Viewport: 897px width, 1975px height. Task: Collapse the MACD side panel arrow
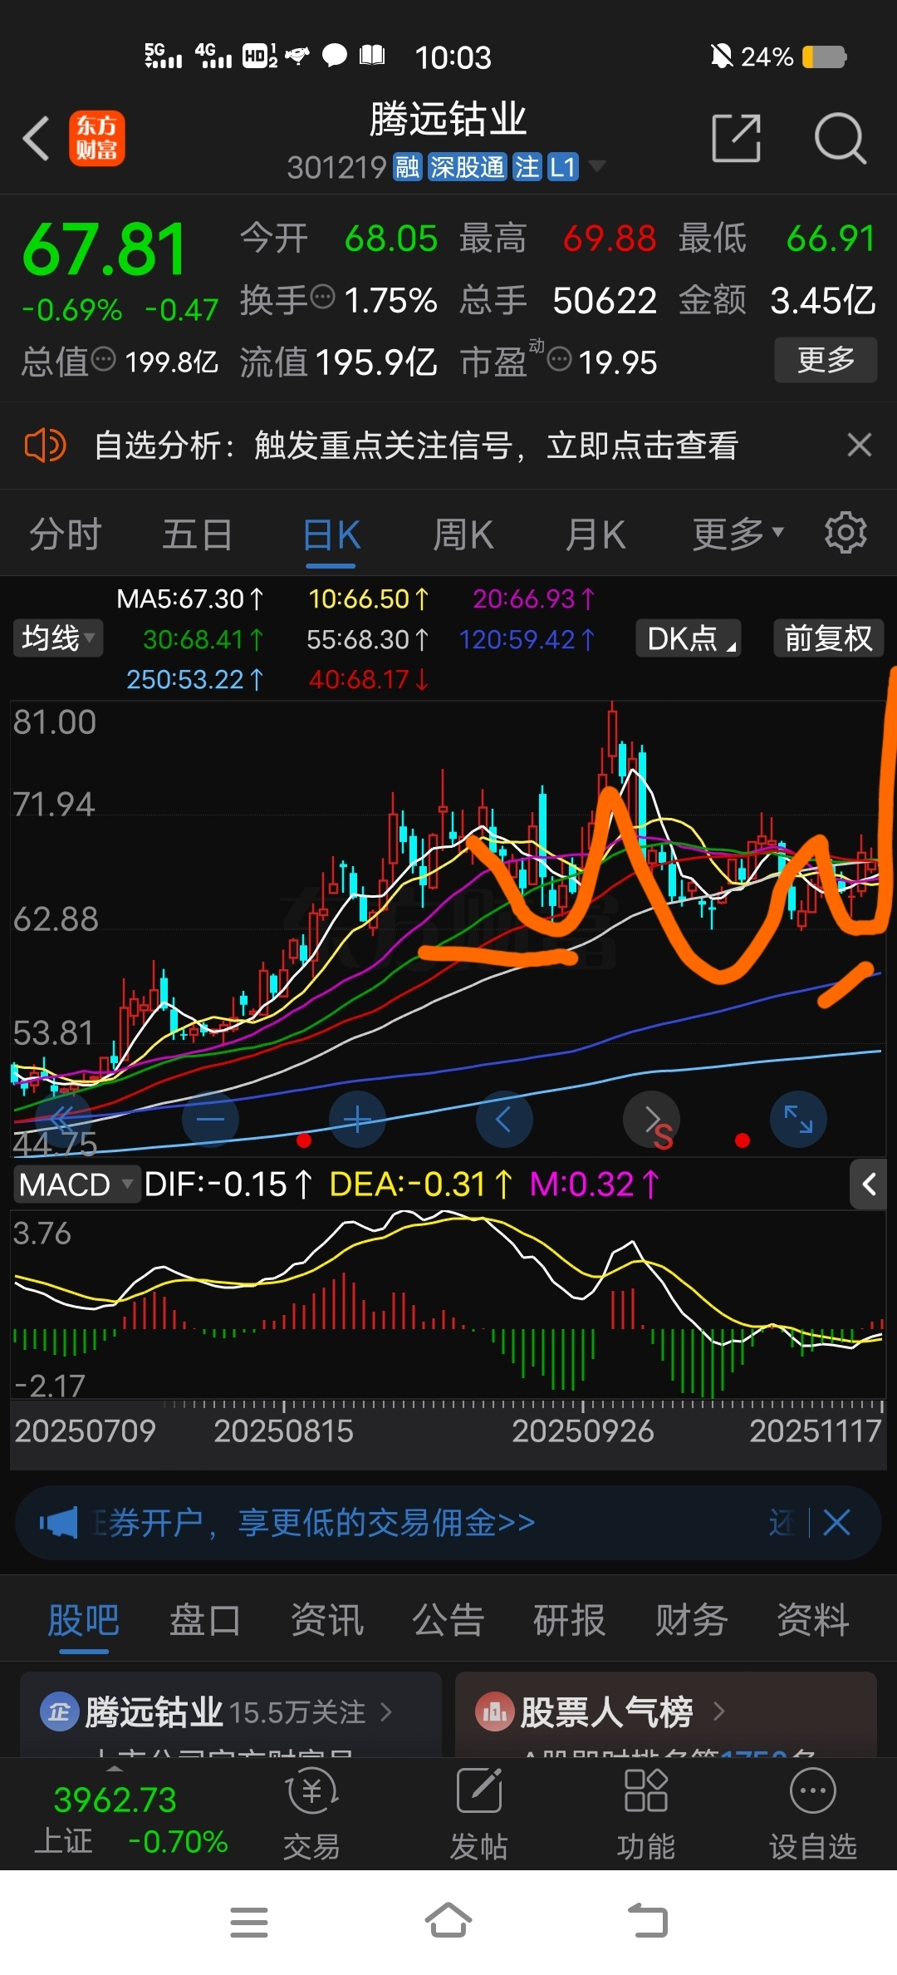tap(869, 1184)
